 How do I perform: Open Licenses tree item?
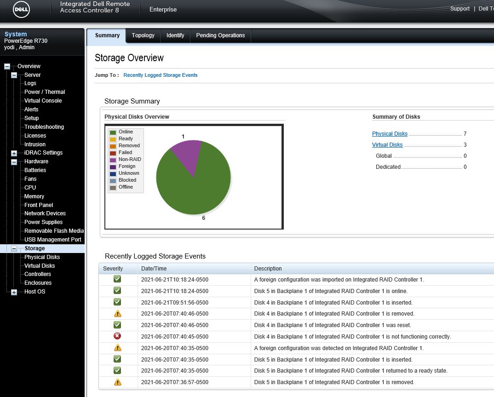(35, 136)
